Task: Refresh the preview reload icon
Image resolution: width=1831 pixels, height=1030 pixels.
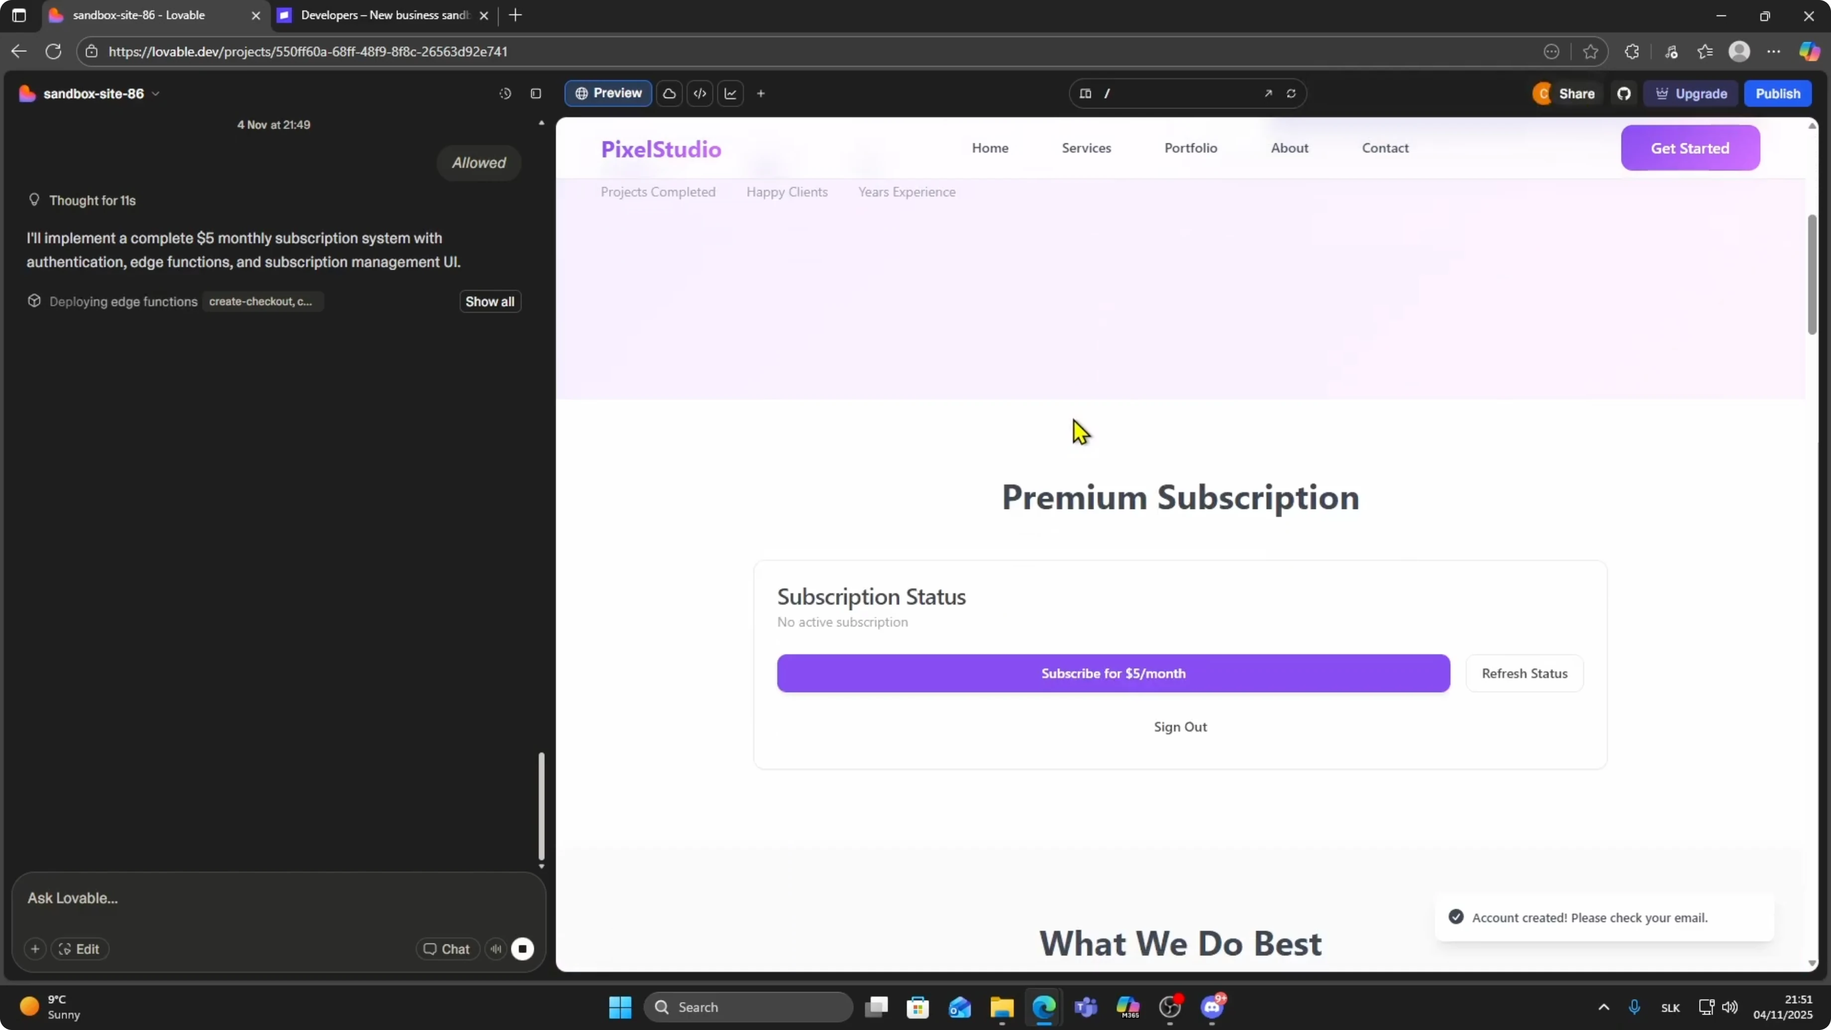Action: [x=1292, y=94]
